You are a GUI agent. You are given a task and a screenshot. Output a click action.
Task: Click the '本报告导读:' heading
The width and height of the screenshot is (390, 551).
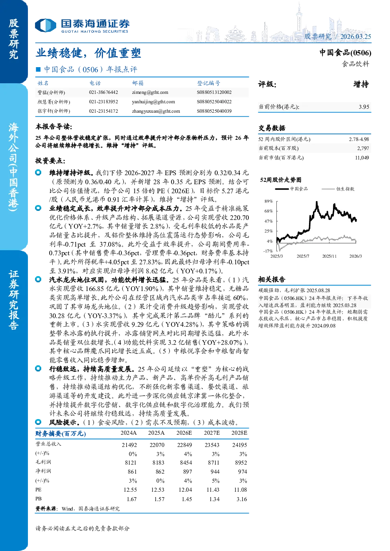(x=54, y=127)
